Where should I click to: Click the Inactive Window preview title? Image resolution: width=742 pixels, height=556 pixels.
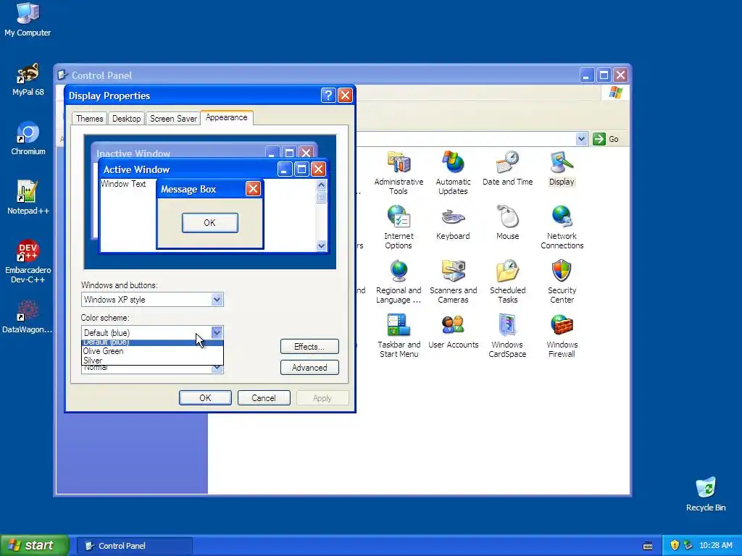coord(133,153)
